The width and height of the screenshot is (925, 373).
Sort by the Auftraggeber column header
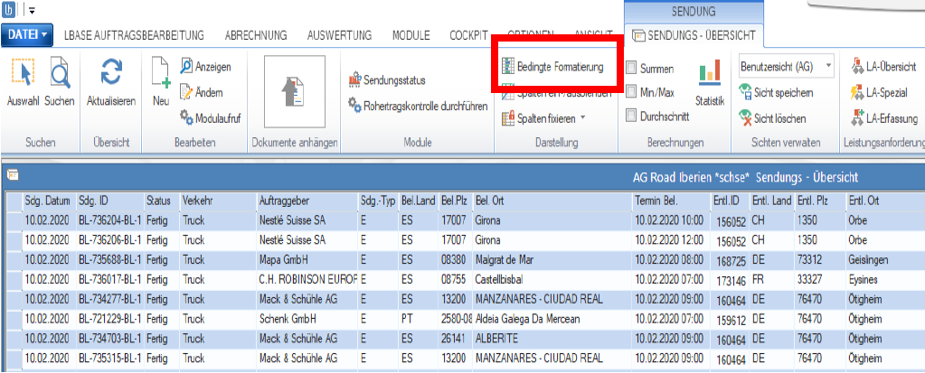click(307, 200)
